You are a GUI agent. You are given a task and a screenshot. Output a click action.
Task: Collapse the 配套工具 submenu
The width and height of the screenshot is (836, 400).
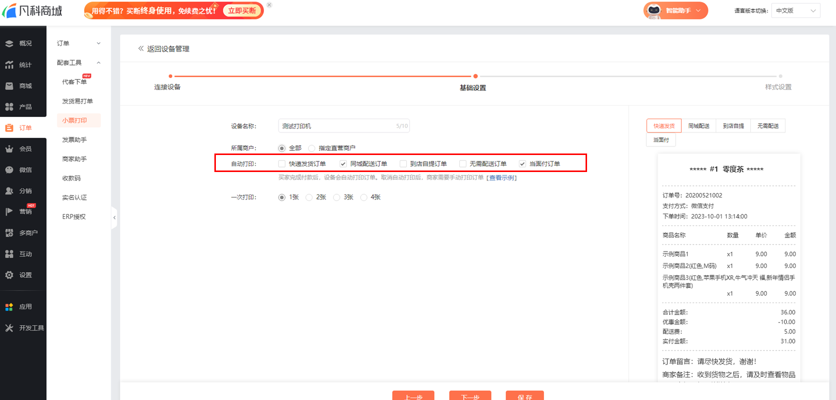(99, 63)
